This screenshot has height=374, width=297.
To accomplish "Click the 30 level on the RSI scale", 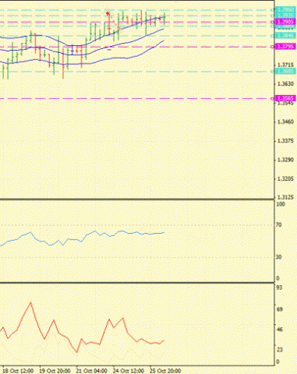I will [x=278, y=257].
